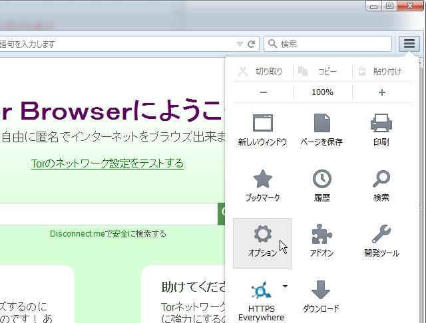Click the HTTPS Everywhere icon
426x323 pixels.
point(261,290)
